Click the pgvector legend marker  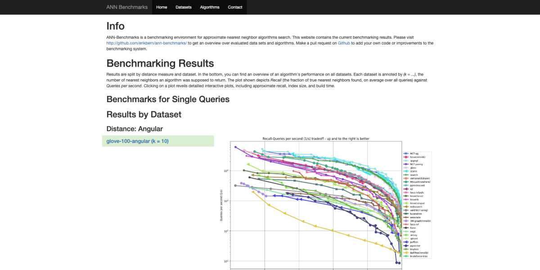pyautogui.click(x=406, y=245)
